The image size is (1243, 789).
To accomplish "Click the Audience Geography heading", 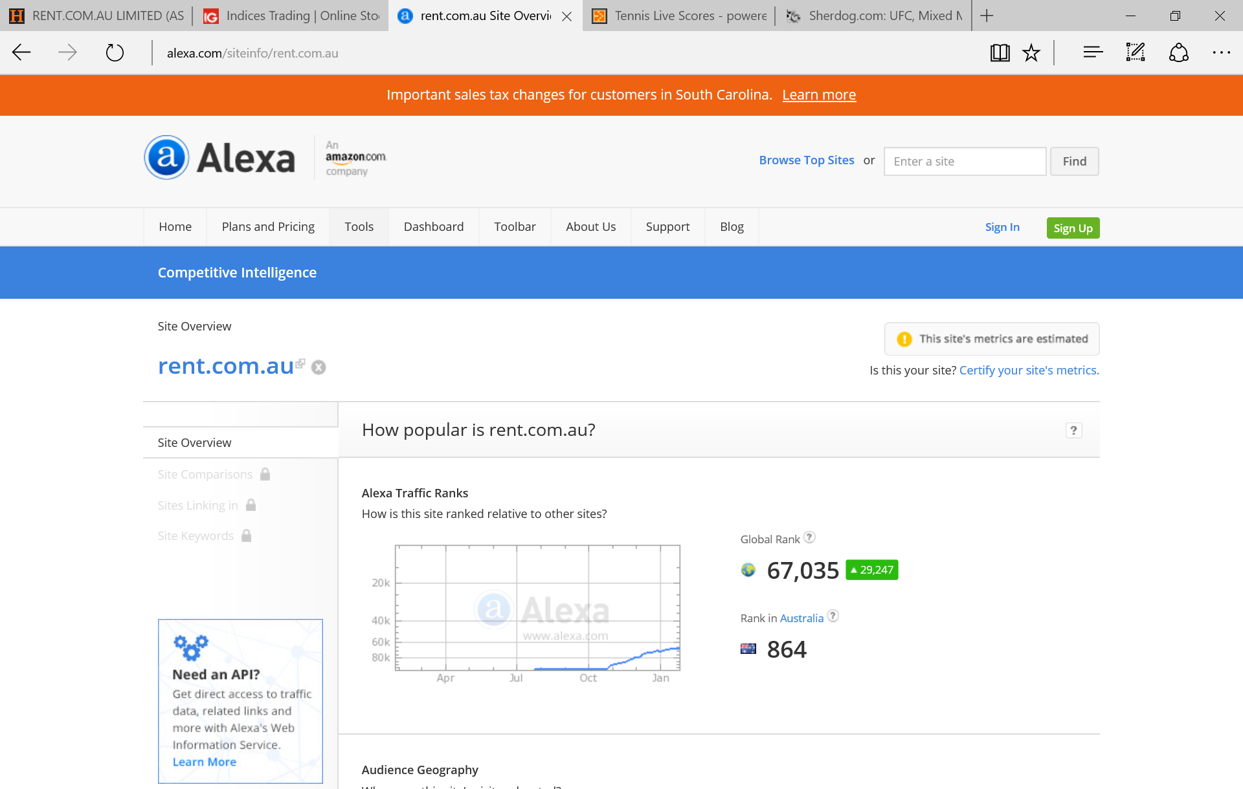I will (x=420, y=770).
